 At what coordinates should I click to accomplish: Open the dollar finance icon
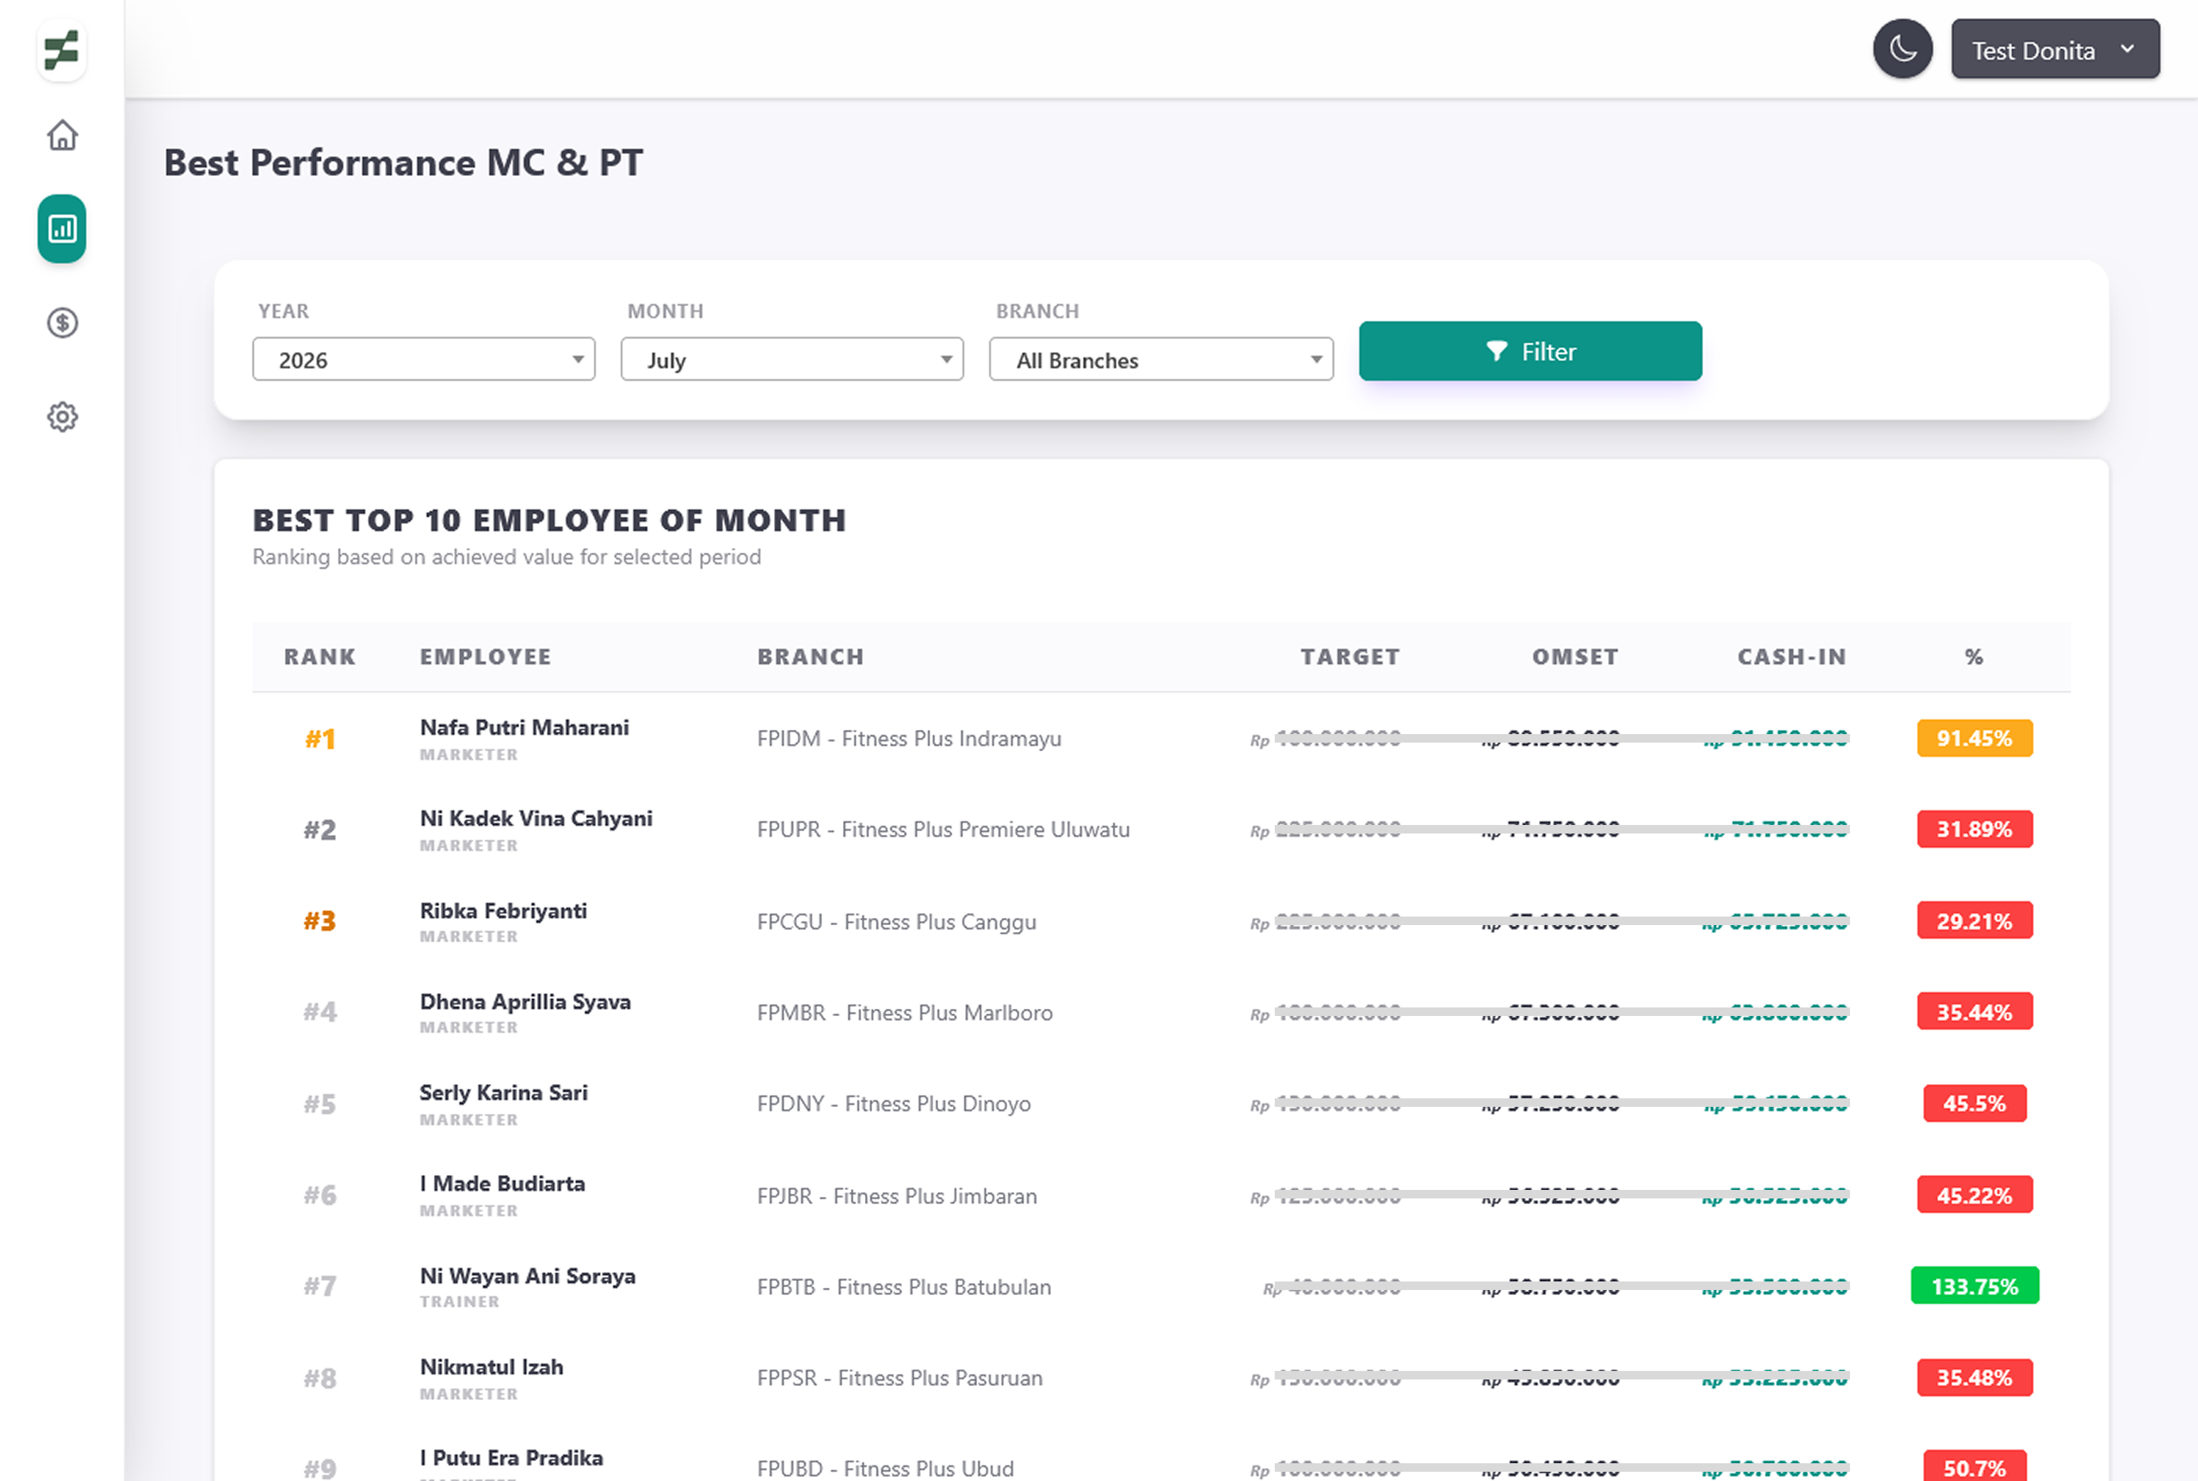coord(62,323)
